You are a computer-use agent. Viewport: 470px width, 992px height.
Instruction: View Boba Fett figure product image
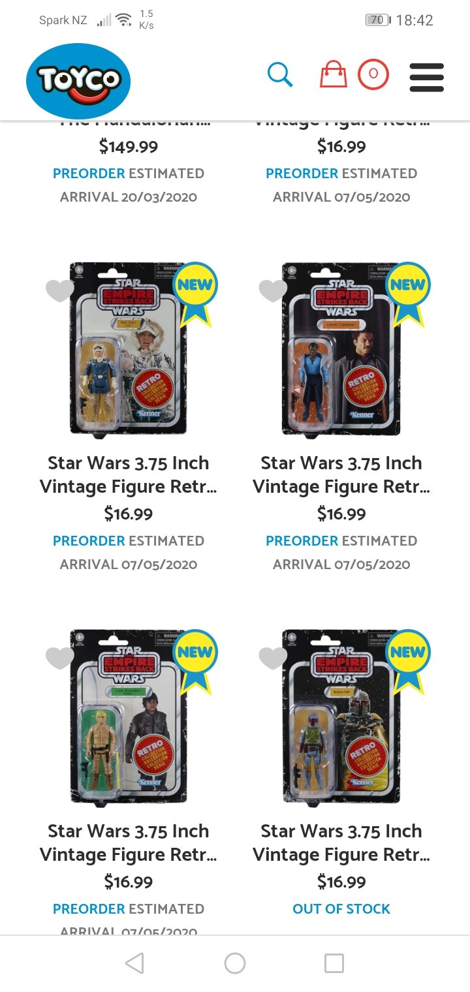341,716
